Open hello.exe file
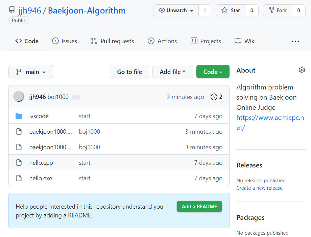311x237 pixels. 41,178
